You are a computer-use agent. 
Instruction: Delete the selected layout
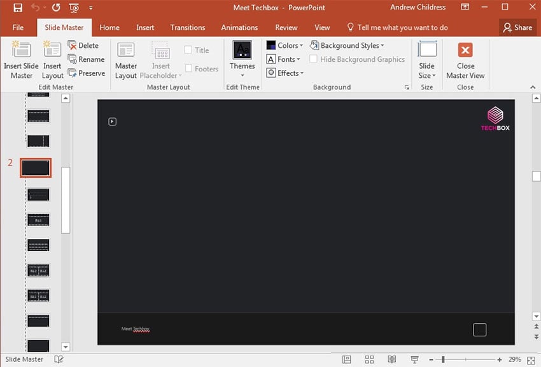click(x=83, y=46)
